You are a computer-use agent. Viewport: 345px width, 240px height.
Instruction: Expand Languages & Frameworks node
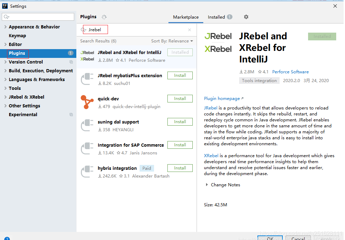(5, 80)
